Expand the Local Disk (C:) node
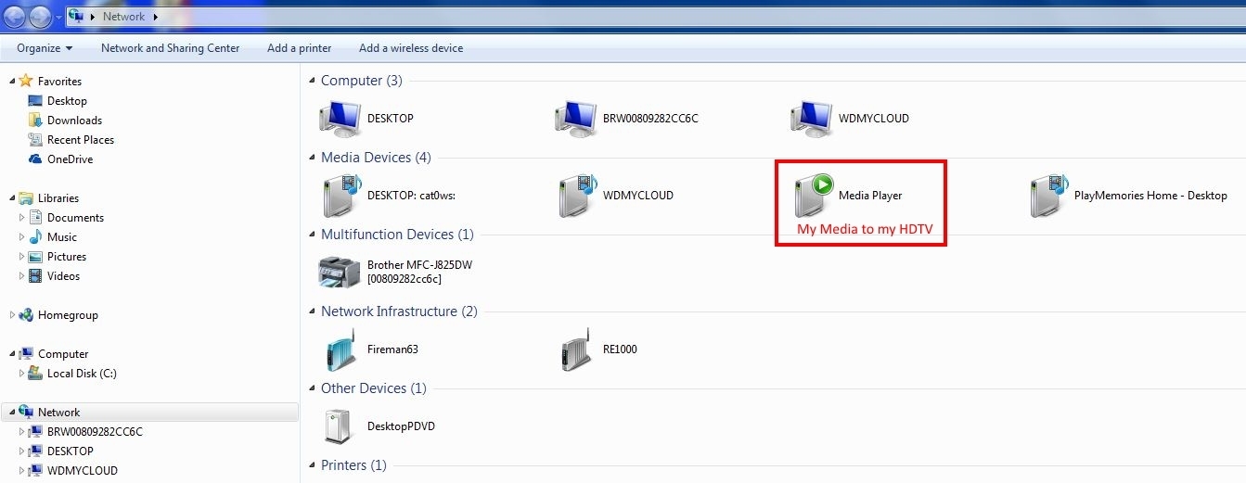Viewport: 1246px width, 483px height. 22,373
